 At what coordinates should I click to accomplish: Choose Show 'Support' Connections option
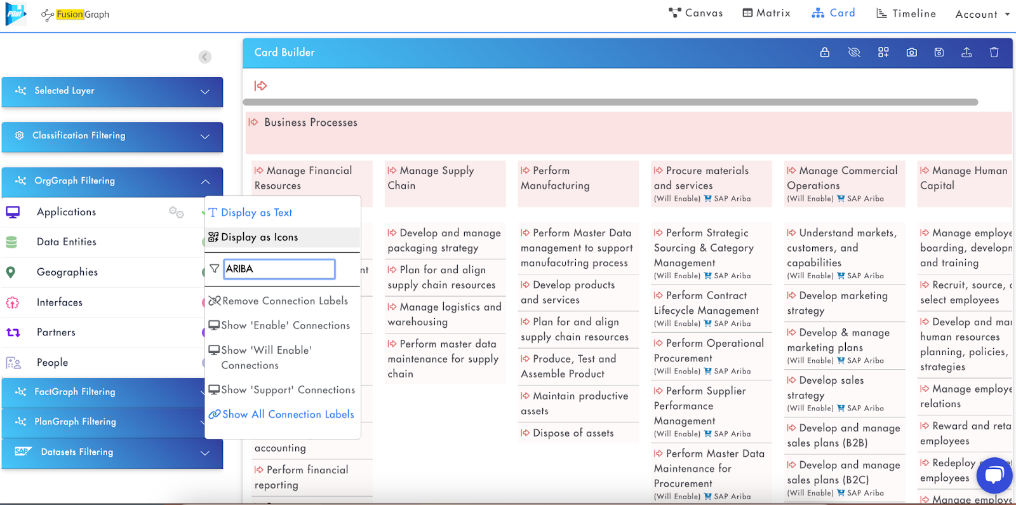point(283,390)
